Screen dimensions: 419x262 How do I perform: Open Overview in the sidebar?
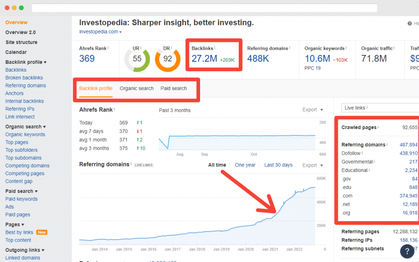16,22
